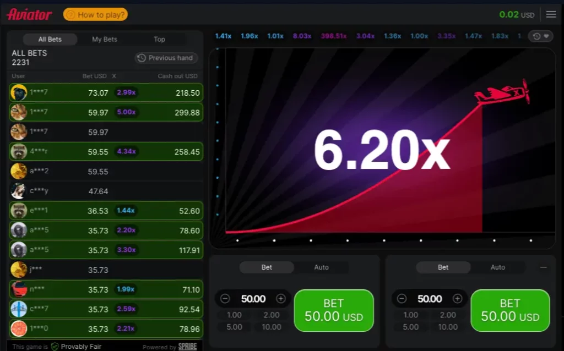Click the Aviator logo
Viewport: 564px width, 351px height.
point(29,14)
